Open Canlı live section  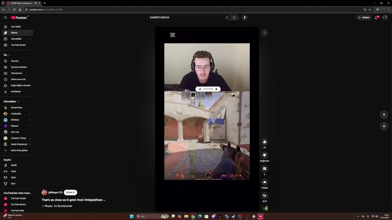tap(17, 171)
